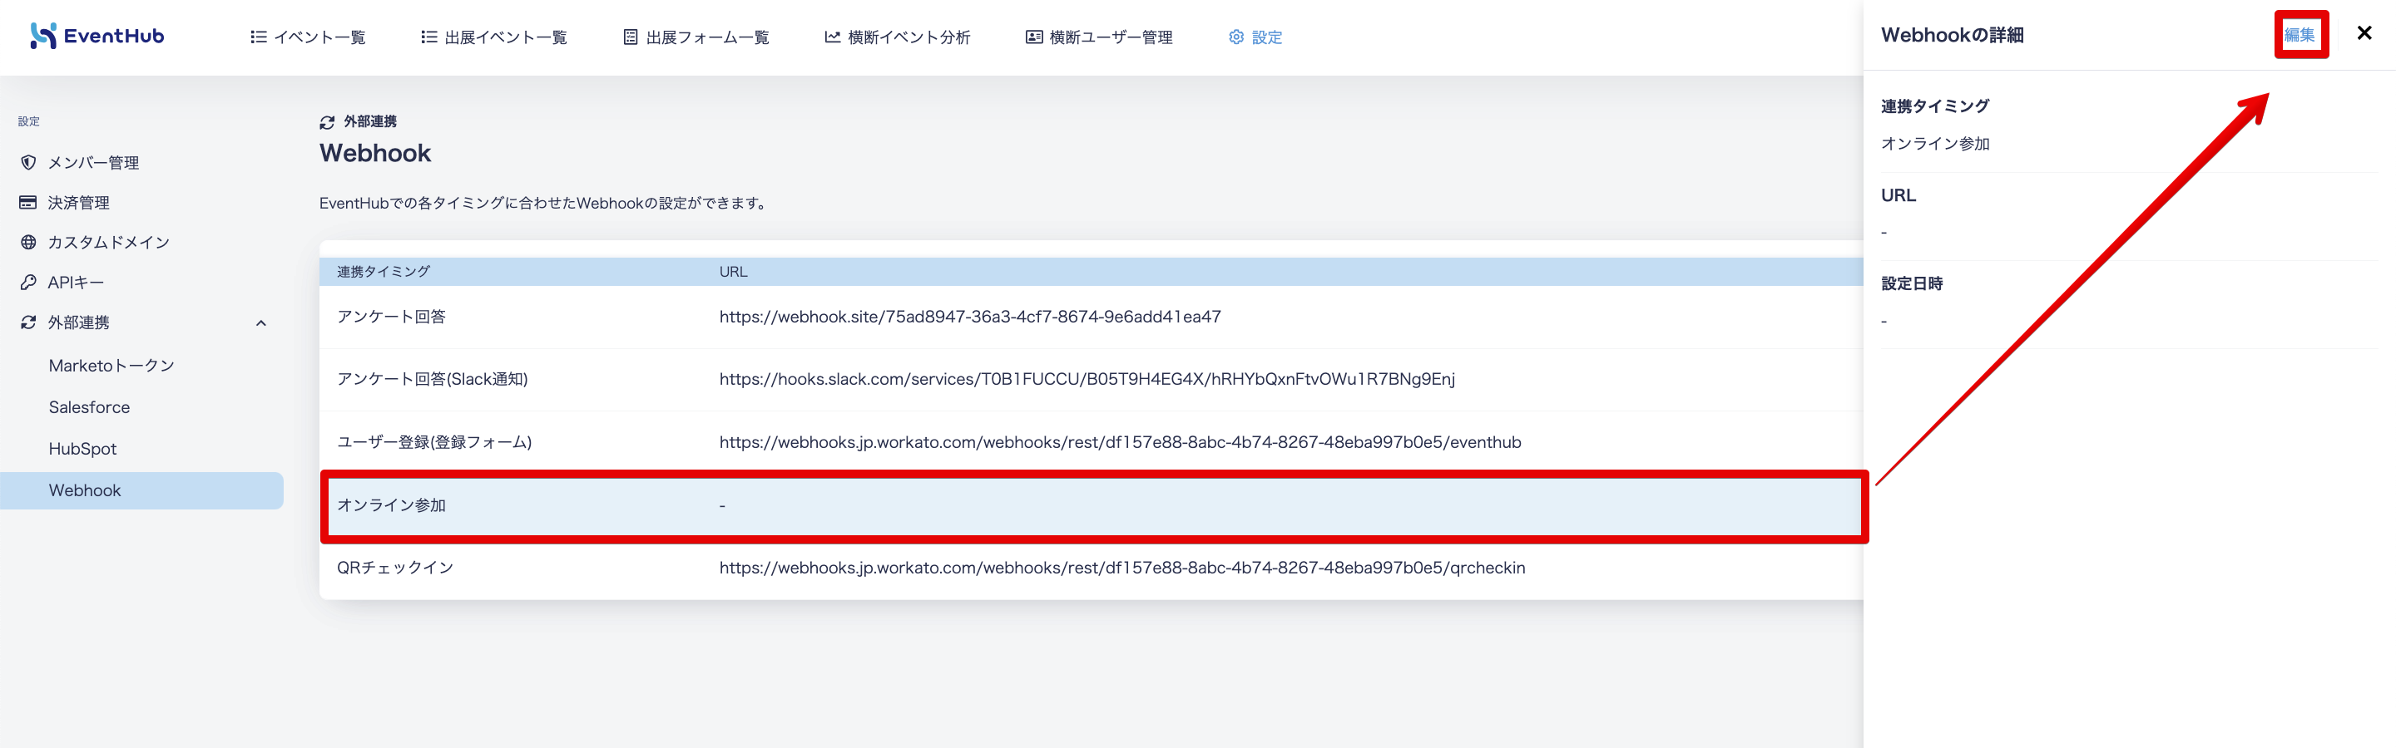
Task: Click the chart icon beside 横断イベント分析
Action: click(x=833, y=37)
